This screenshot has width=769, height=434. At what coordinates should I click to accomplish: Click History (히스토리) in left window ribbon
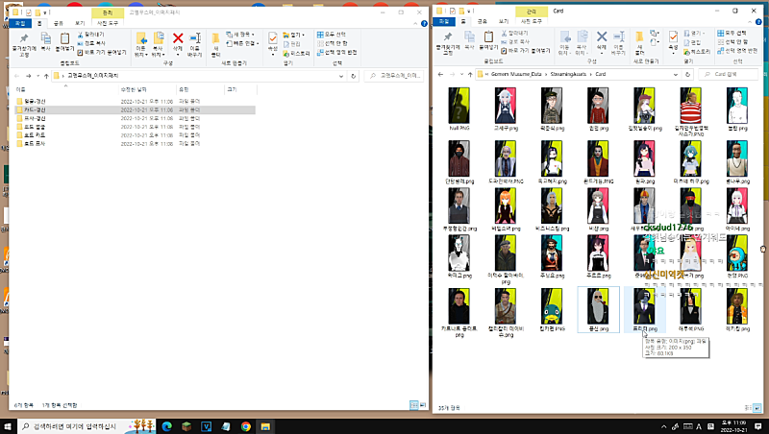click(x=296, y=53)
